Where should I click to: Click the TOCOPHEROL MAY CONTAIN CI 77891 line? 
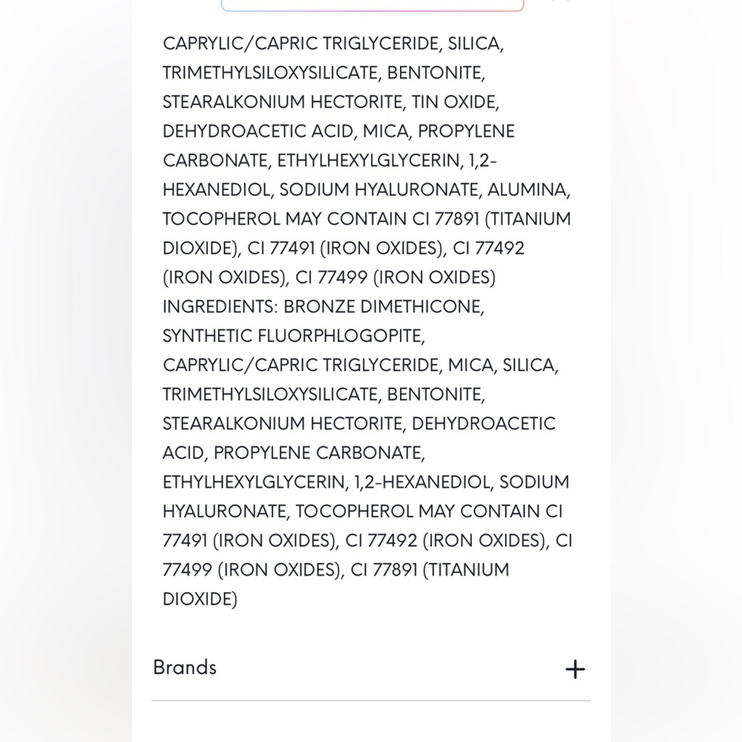pyautogui.click(x=367, y=219)
